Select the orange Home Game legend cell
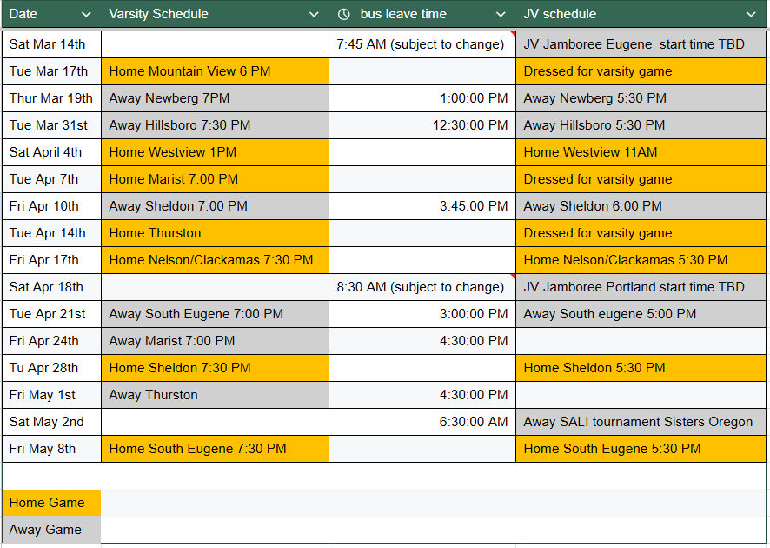 [51, 503]
